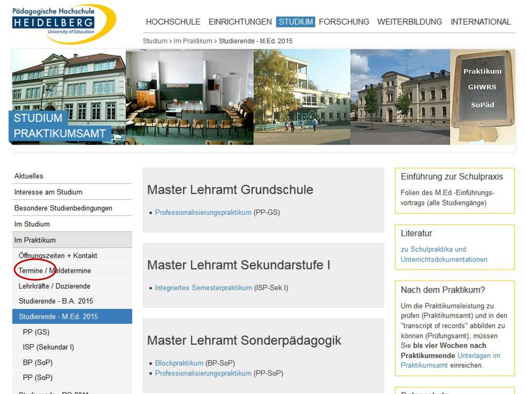Select Im Praktikum in the sidebar
Screen dimensions: 526x394
pos(72,240)
